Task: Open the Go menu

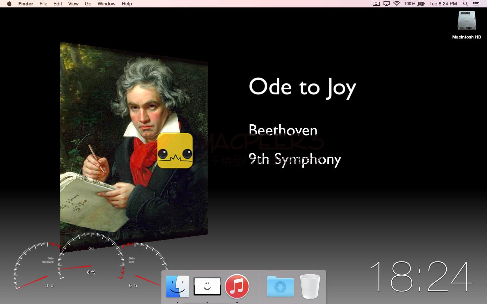Action: (88, 4)
